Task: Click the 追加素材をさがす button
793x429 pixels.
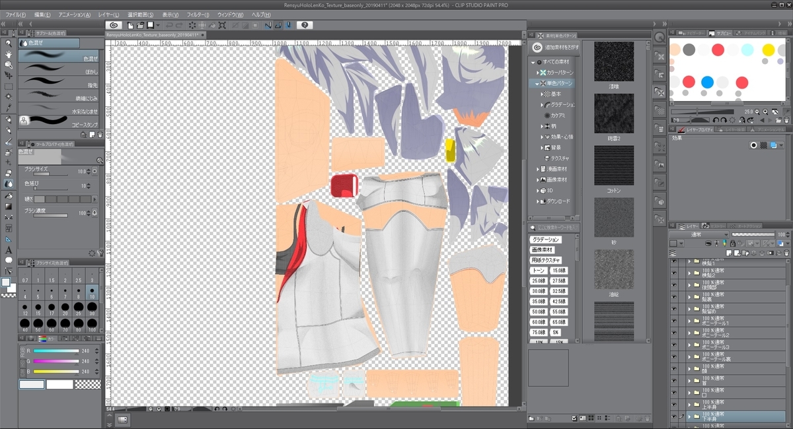Action: click(x=554, y=48)
